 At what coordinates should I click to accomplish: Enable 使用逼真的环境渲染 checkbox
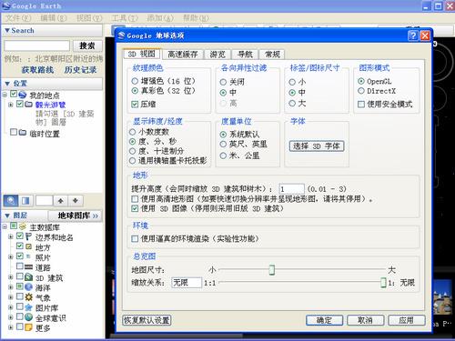135,239
